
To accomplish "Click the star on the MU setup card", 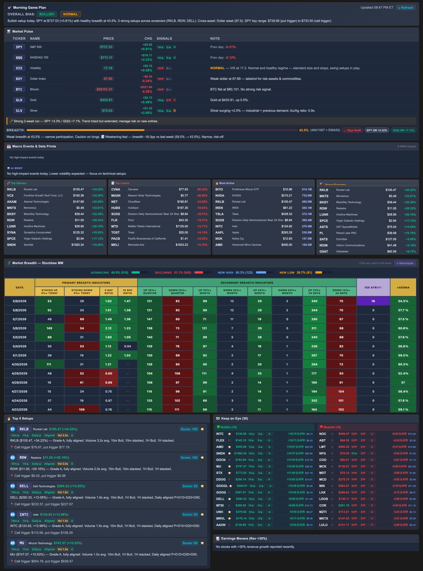I will click(x=202, y=543).
